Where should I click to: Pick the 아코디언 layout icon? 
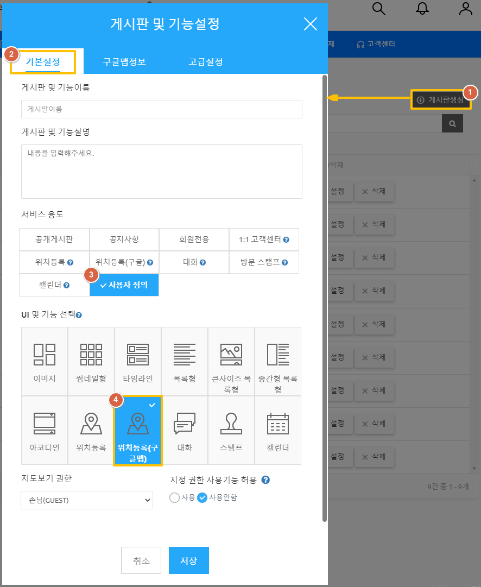[x=45, y=424]
